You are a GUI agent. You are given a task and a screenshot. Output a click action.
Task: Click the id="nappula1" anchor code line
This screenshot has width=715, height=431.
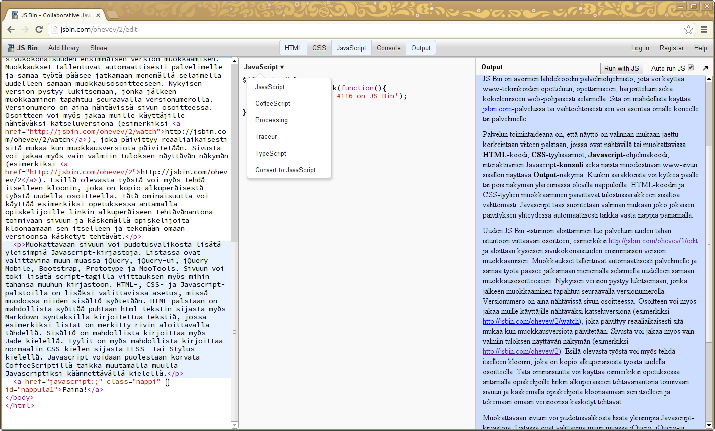point(54,389)
